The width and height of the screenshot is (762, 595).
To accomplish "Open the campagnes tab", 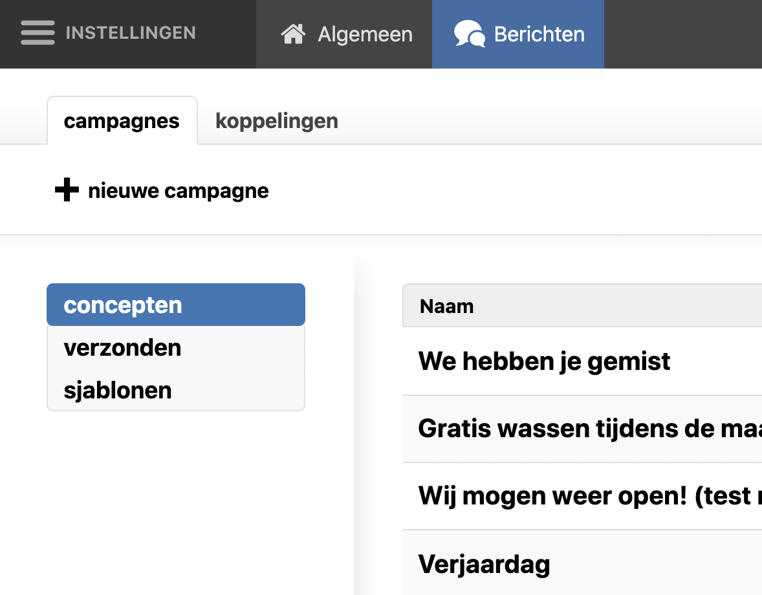I will [122, 121].
